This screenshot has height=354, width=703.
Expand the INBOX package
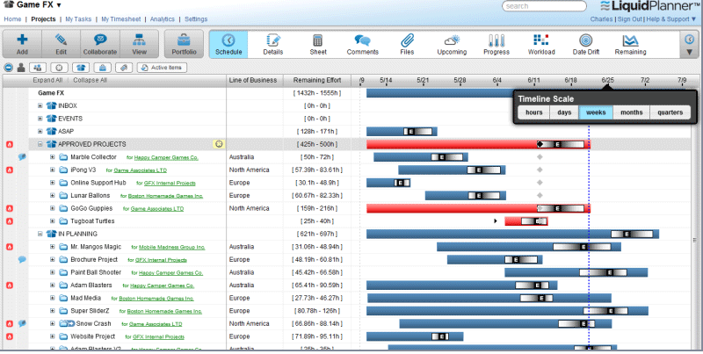[x=40, y=105]
